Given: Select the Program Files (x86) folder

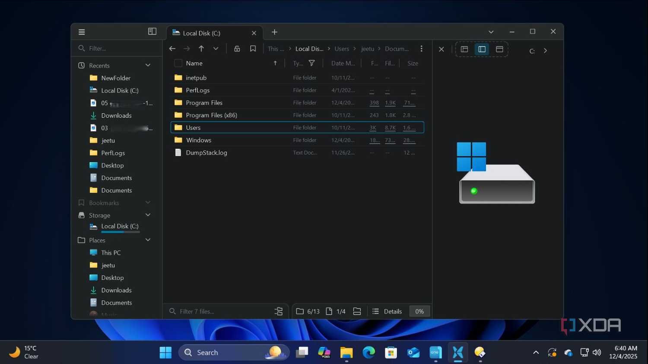Looking at the screenshot, I should tap(297, 115).
